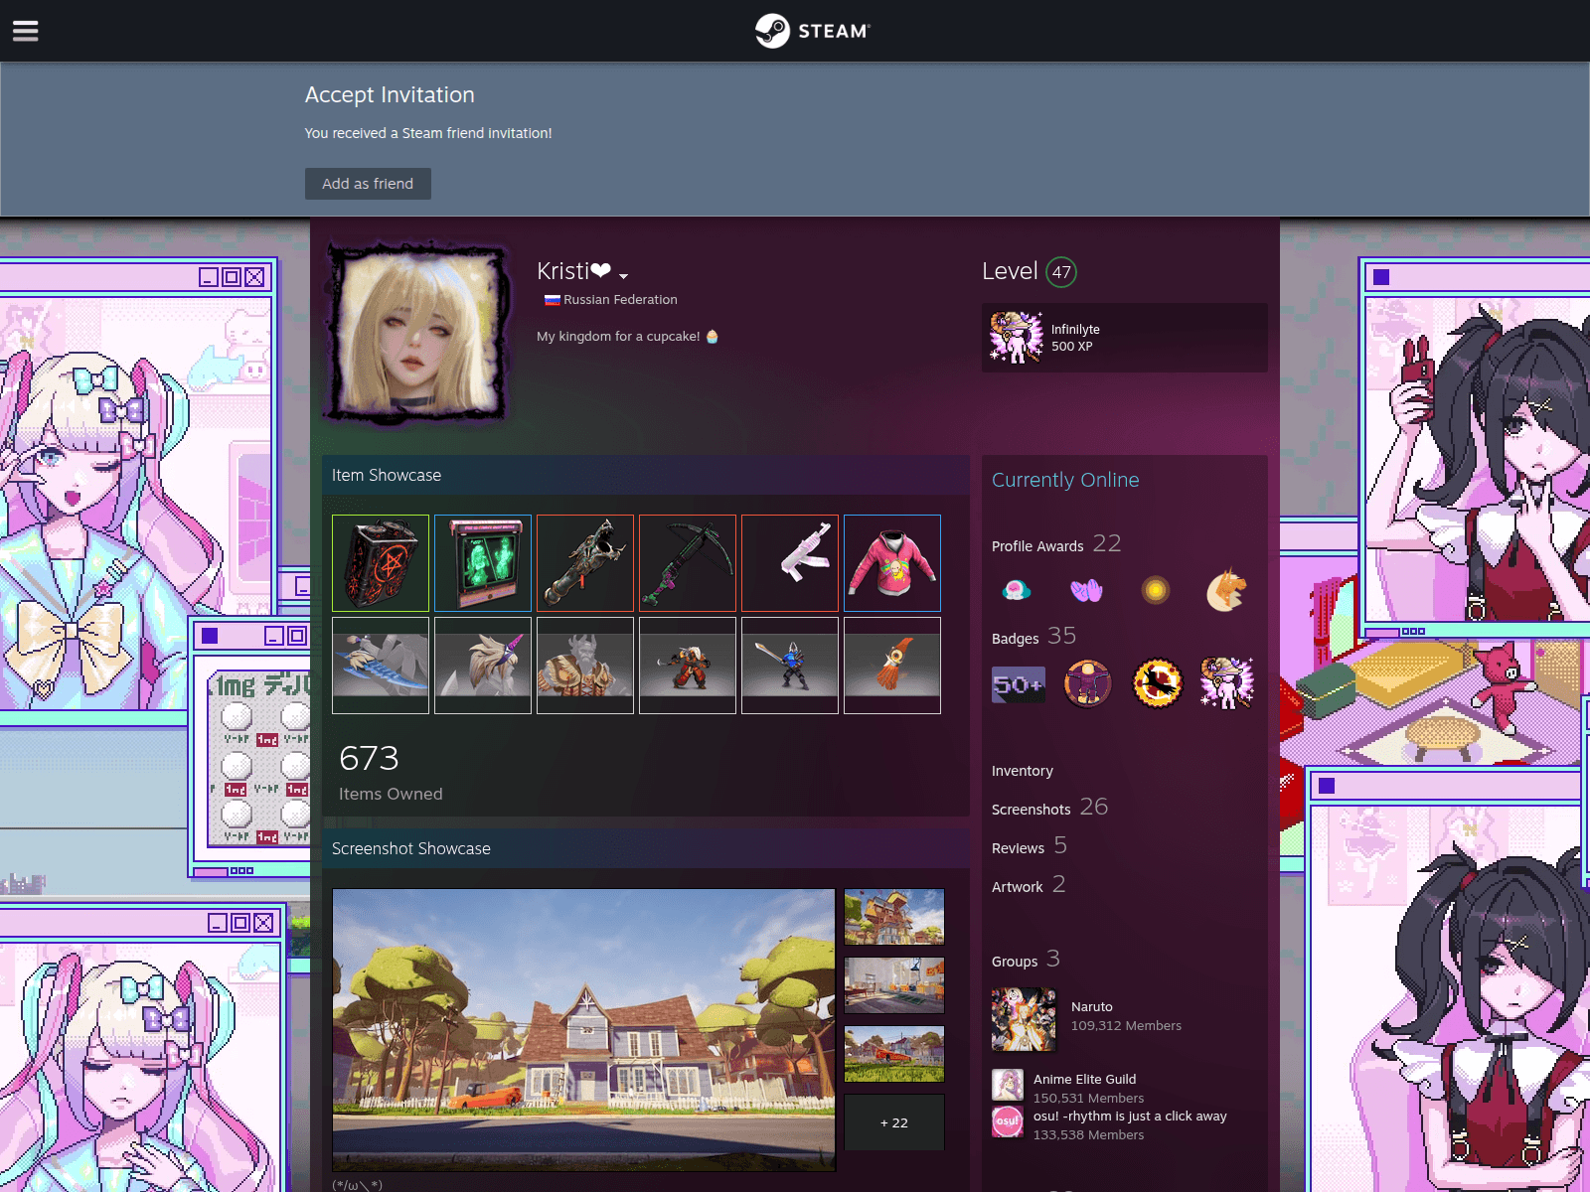Open the Level 47 badge circle
Image resolution: width=1590 pixels, height=1192 pixels.
[1061, 272]
